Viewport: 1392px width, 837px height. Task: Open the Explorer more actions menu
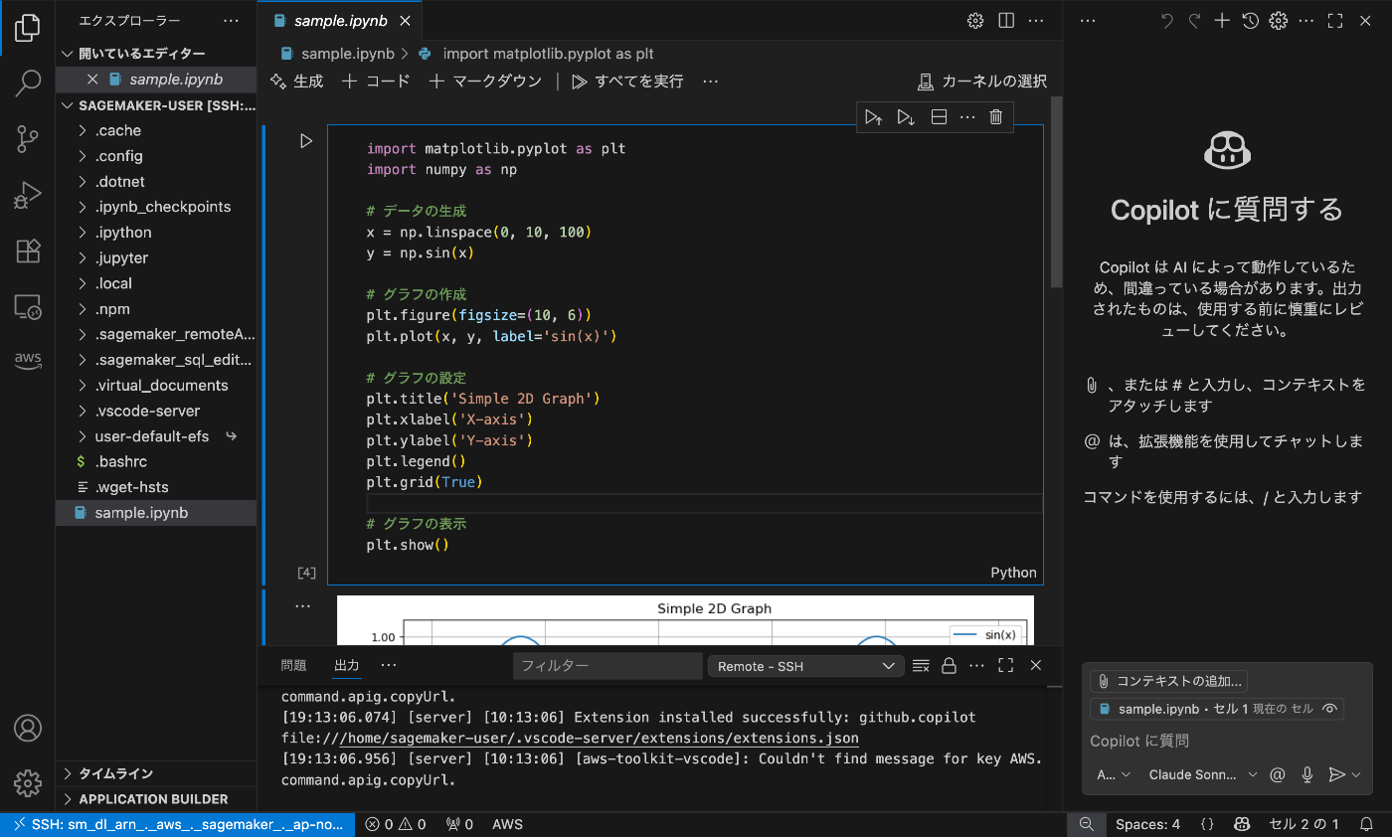[231, 20]
